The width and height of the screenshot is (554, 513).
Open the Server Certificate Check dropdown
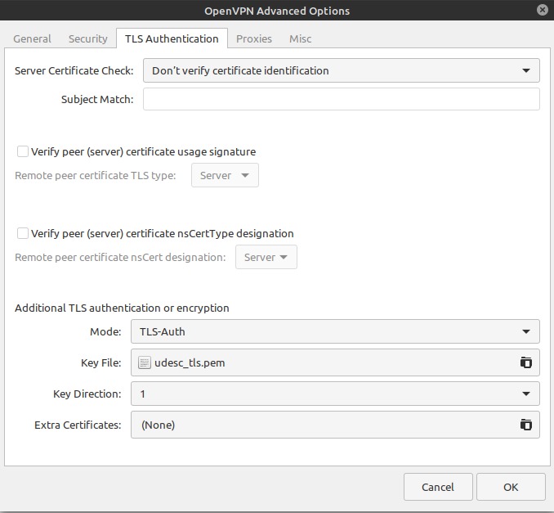(x=341, y=70)
